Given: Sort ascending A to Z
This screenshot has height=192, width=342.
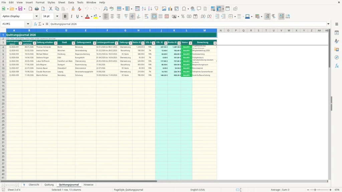Looking at the screenshot, I should (x=144, y=9).
